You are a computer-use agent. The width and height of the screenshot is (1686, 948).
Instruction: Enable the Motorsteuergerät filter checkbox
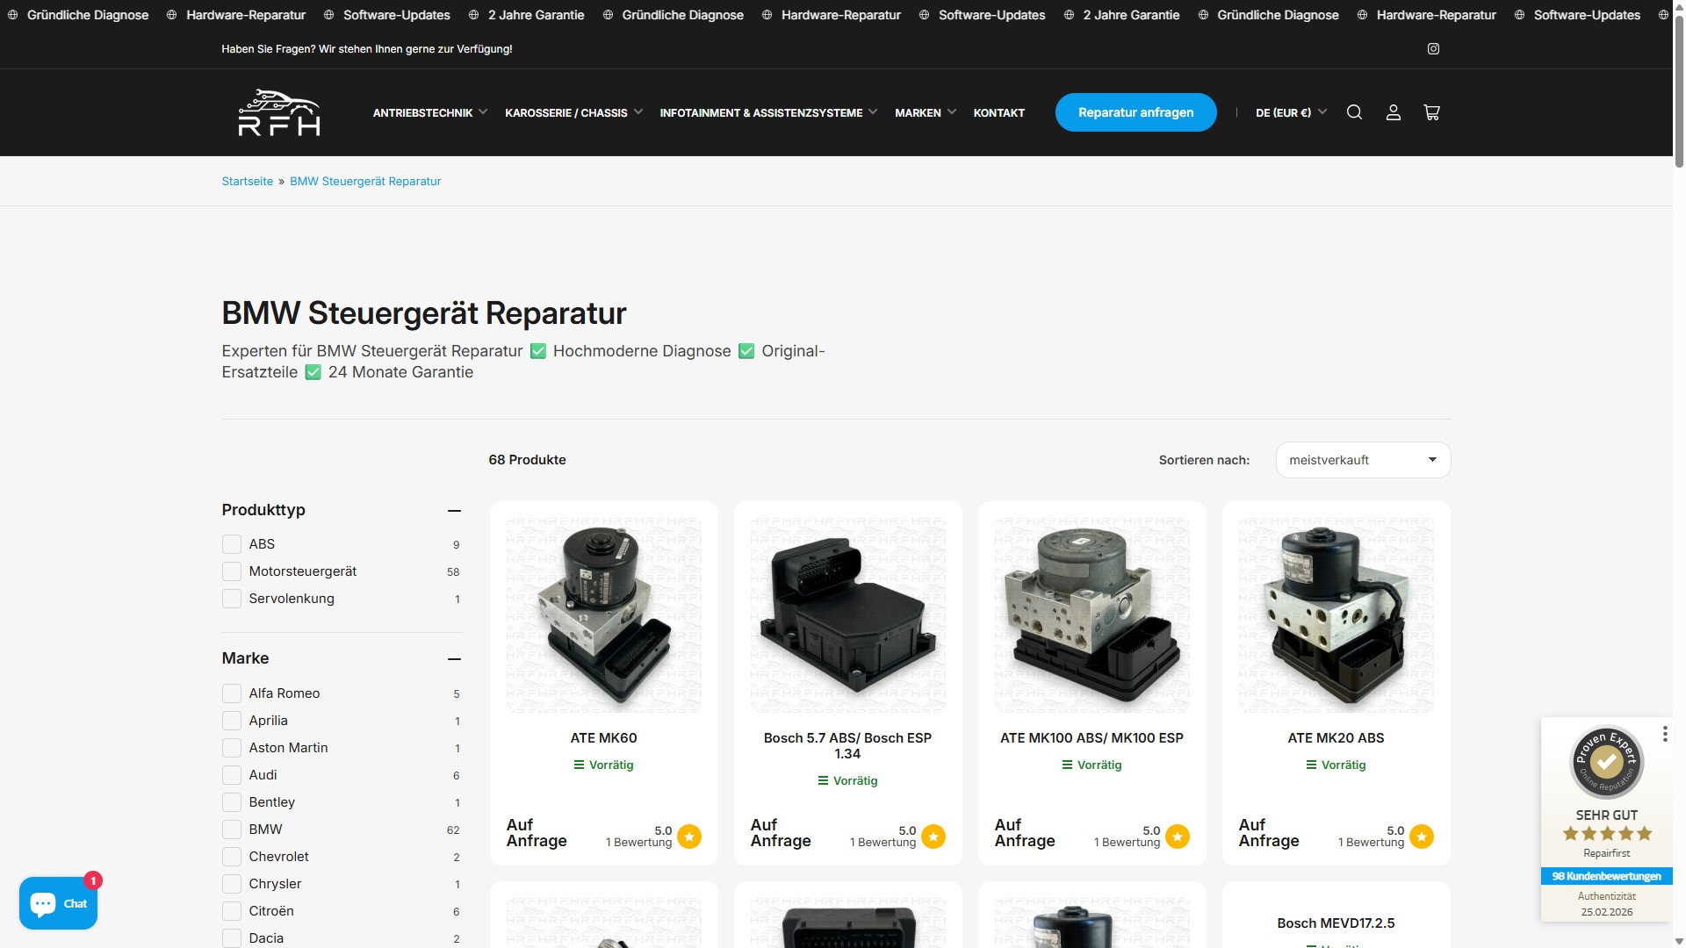coord(232,571)
